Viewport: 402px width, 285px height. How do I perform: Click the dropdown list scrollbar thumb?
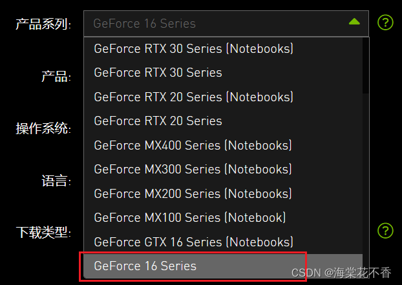[366, 66]
